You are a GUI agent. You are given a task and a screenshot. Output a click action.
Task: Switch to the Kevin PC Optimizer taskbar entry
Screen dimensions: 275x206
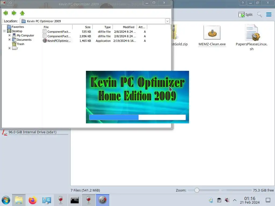[103, 200]
